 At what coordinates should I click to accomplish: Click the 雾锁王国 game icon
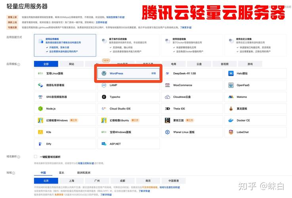click(168, 120)
